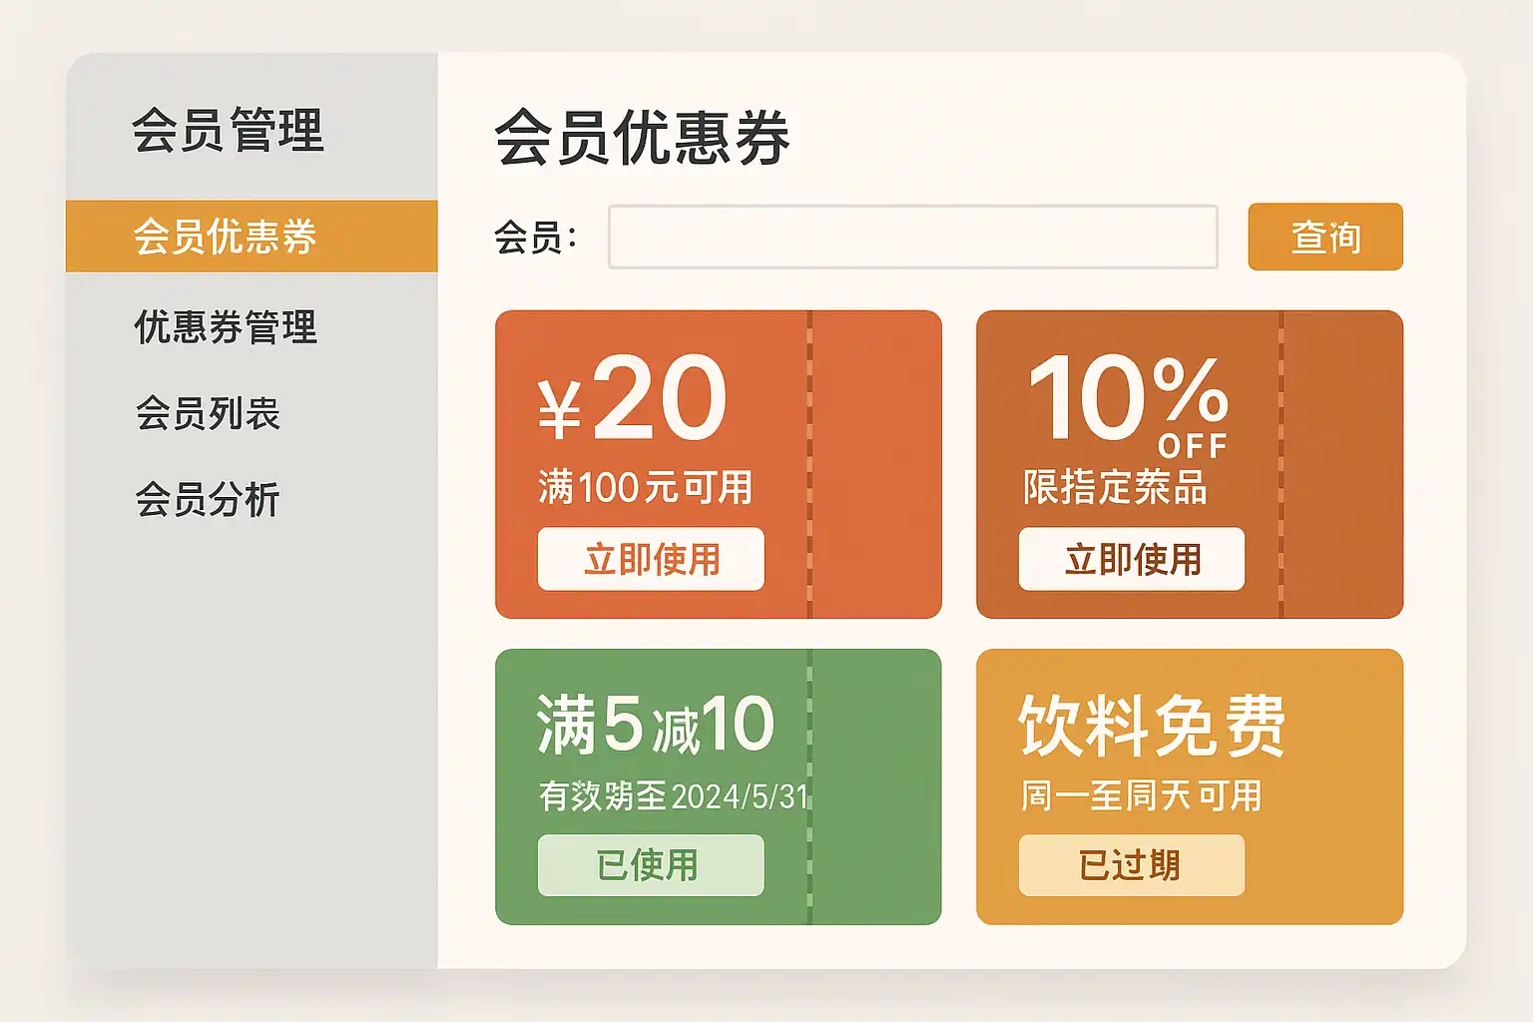The image size is (1533, 1022).
Task: Click the 限指定菜品 restriction text
Action: (x=1115, y=487)
